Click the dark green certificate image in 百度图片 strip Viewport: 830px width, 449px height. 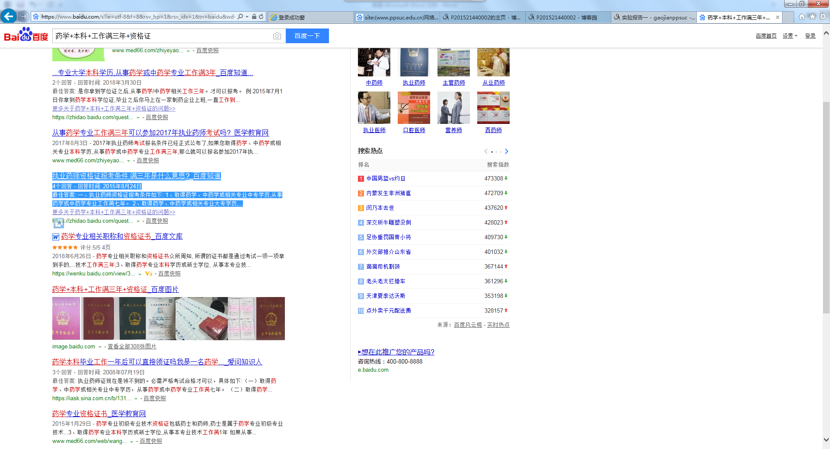pyautogui.click(x=133, y=319)
